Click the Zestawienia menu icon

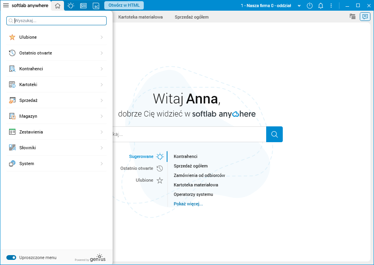click(12, 132)
